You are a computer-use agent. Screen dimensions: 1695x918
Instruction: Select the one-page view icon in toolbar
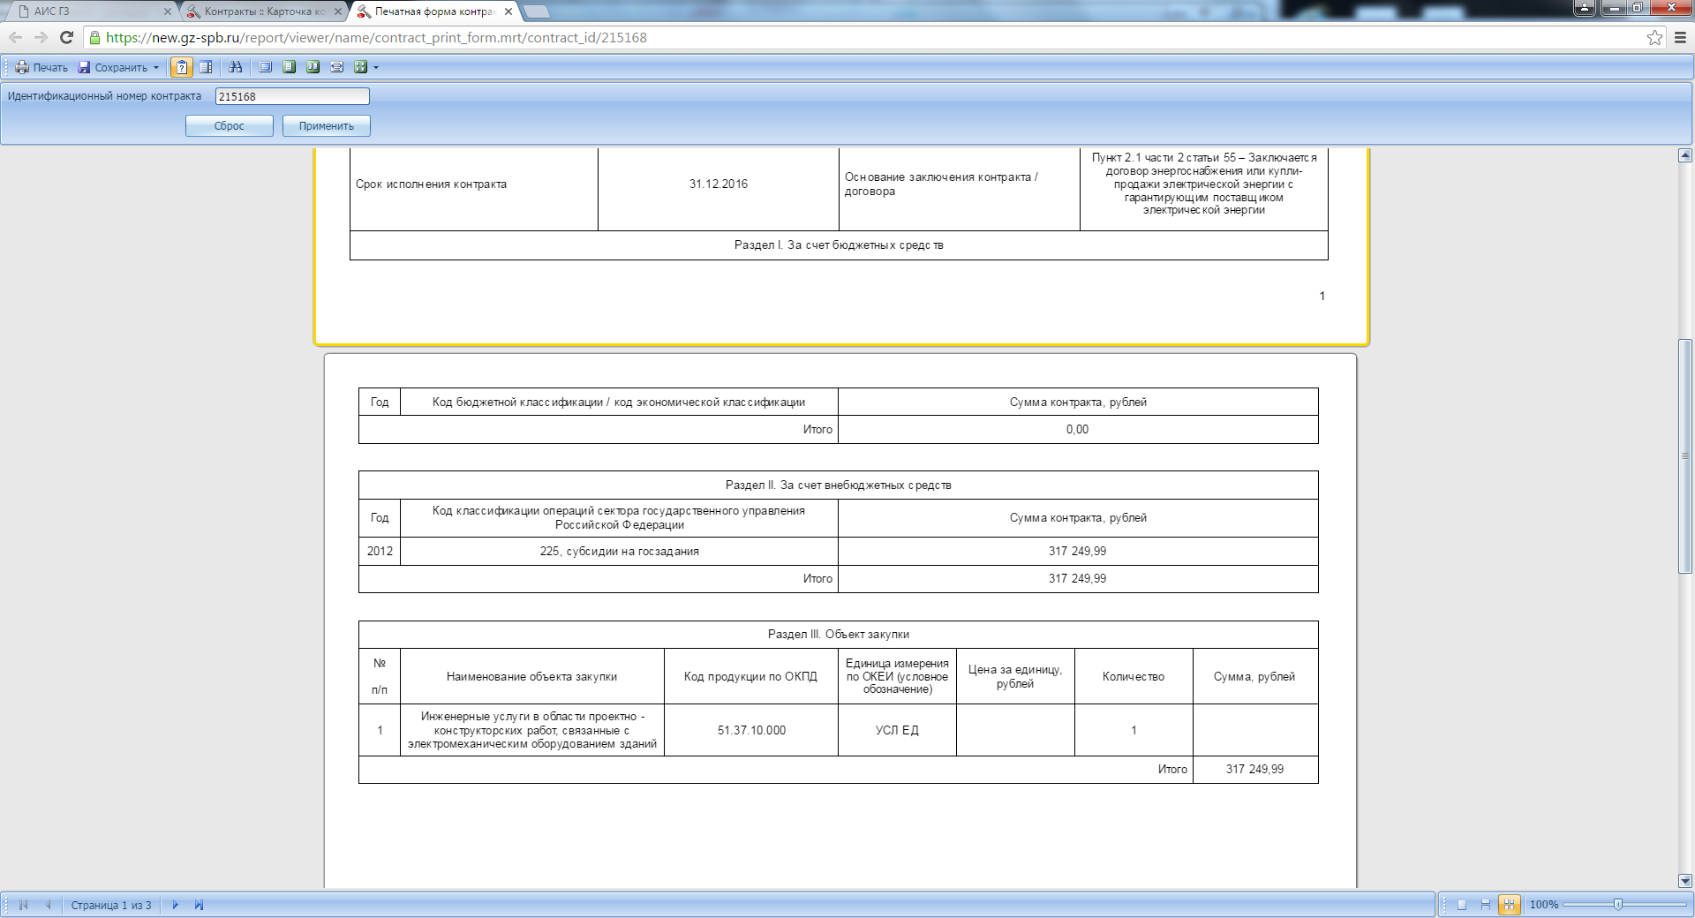(x=289, y=67)
